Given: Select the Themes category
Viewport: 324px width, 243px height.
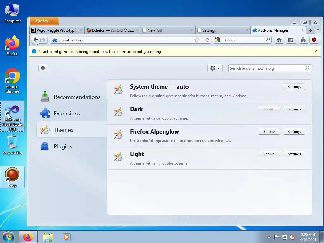Looking at the screenshot, I should [x=72, y=130].
